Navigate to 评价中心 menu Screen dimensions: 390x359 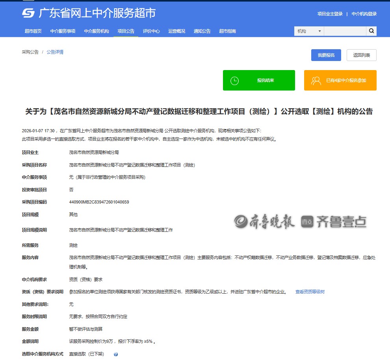tap(151, 31)
